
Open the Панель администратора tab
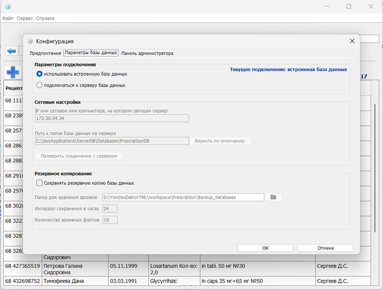click(147, 53)
